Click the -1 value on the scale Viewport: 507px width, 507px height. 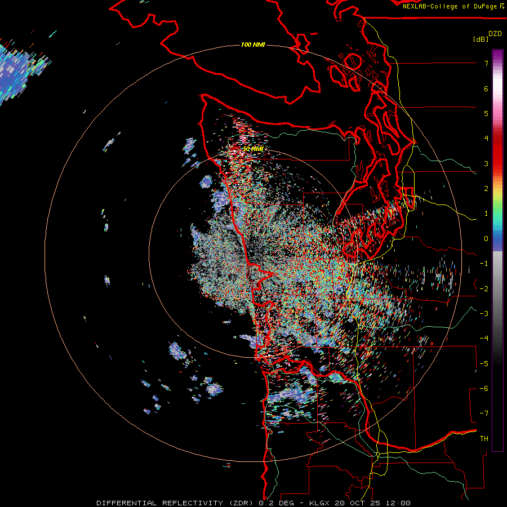(484, 264)
